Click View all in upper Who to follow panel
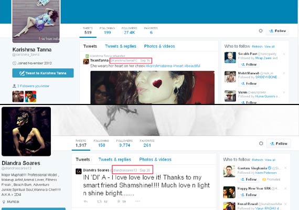The width and height of the screenshot is (299, 210). pos(269,47)
